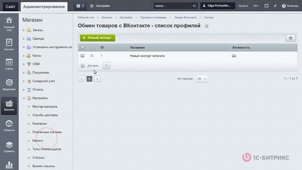This screenshot has height=170, width=302.
Task: Open Мастер магазина tree item
Action: click(45, 107)
